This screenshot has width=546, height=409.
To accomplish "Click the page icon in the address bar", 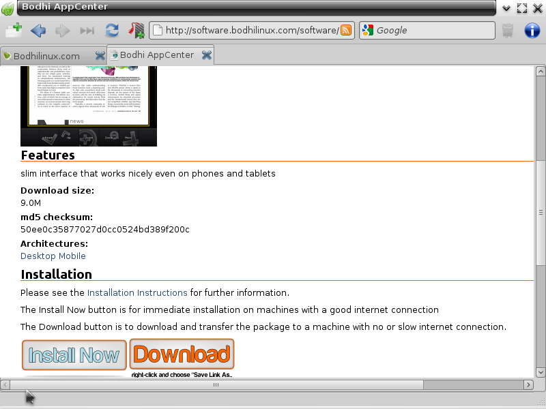I will point(158,30).
